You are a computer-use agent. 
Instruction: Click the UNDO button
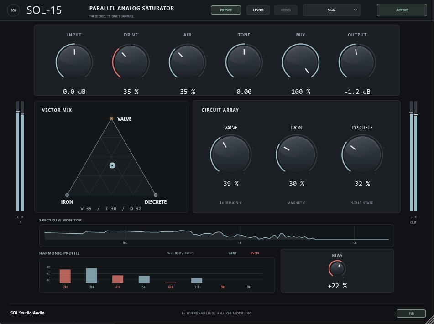point(258,10)
